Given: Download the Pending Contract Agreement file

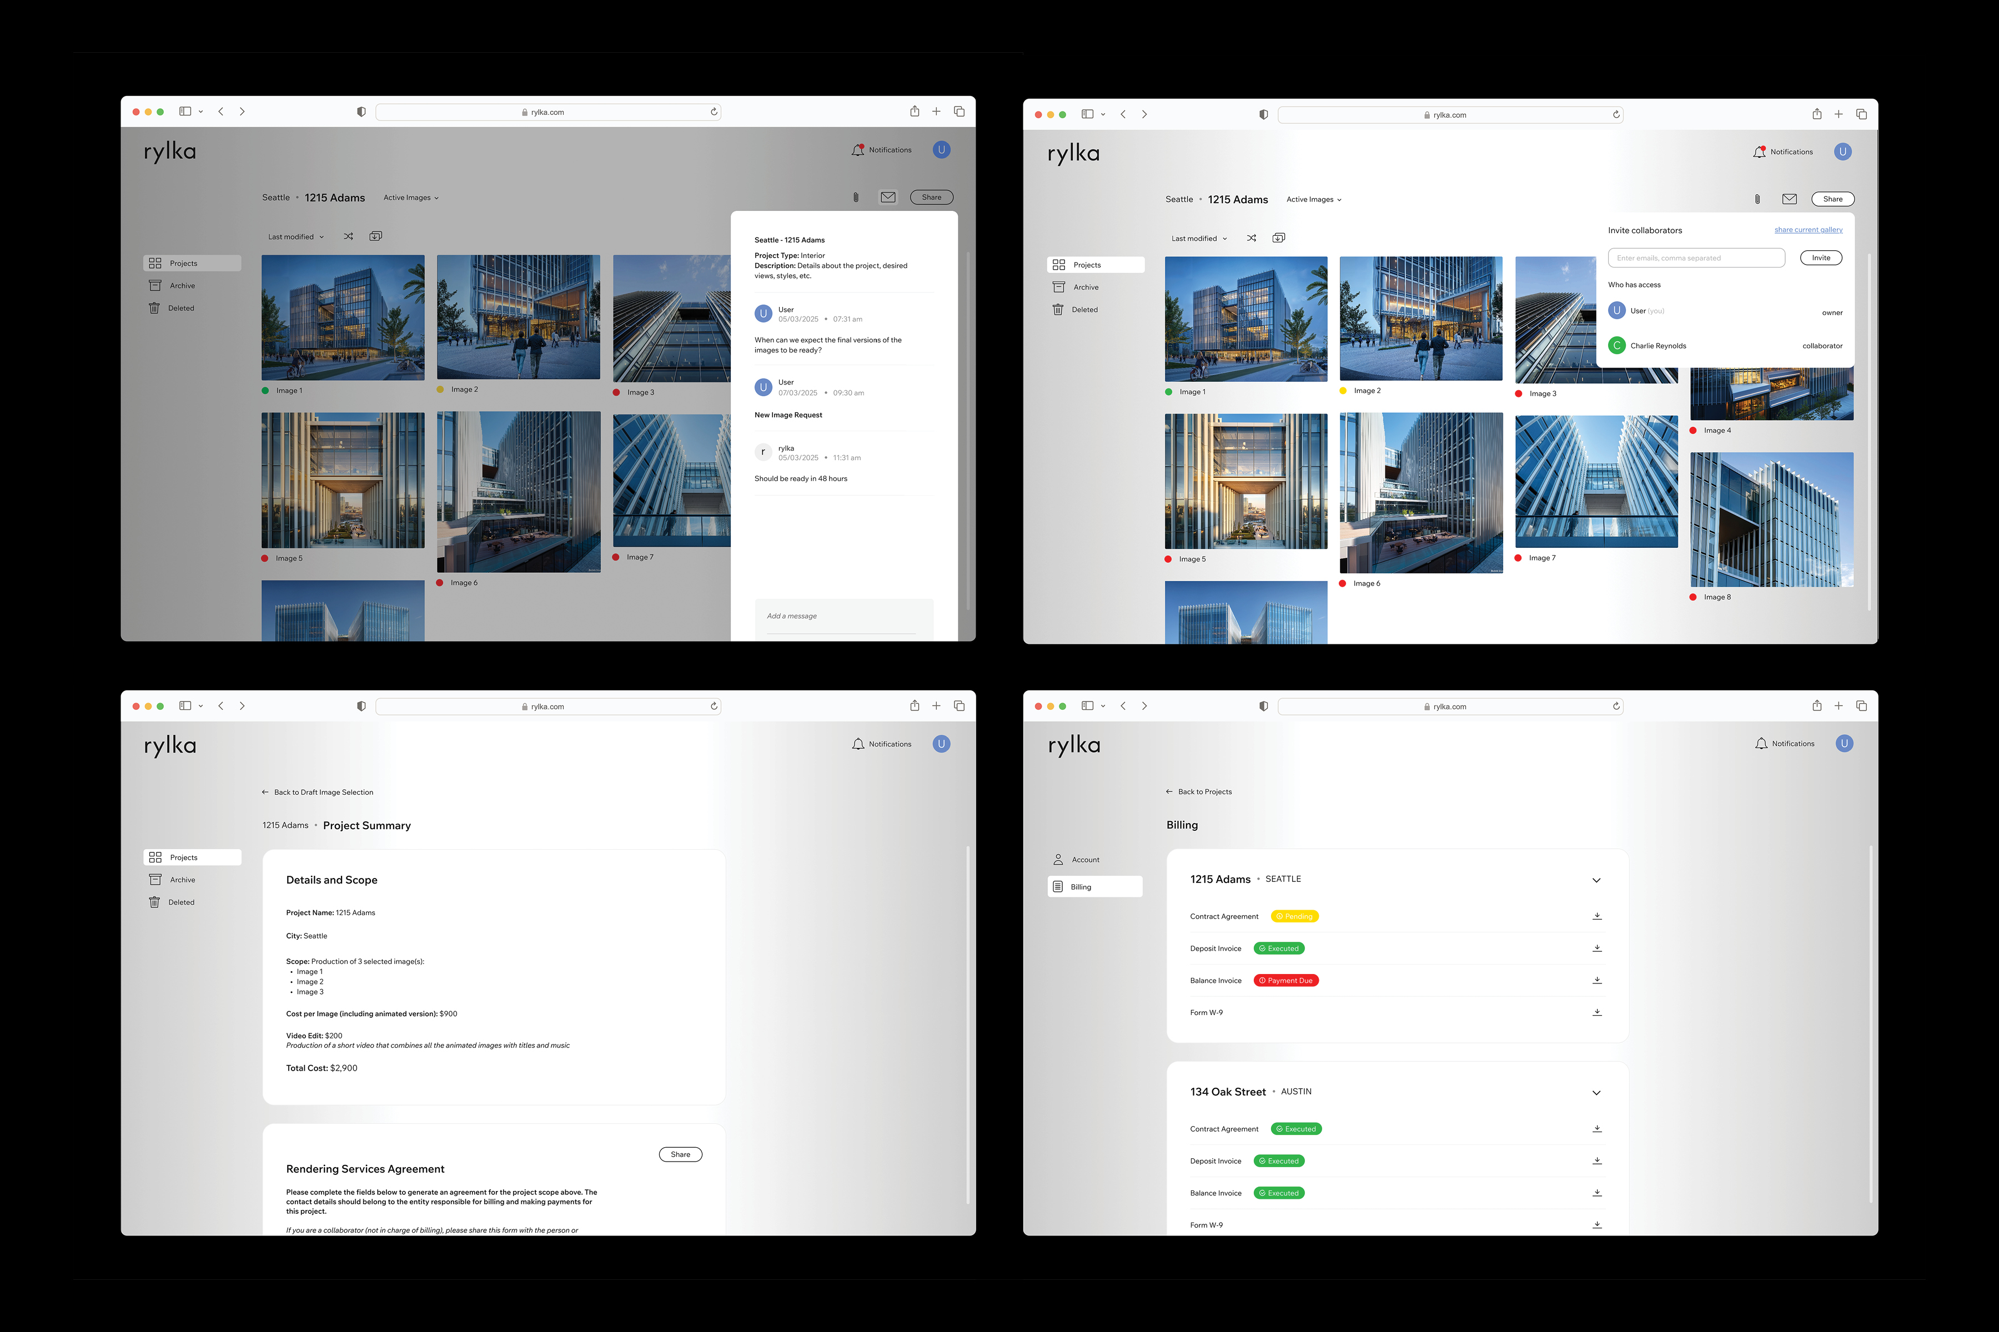Looking at the screenshot, I should (1597, 916).
